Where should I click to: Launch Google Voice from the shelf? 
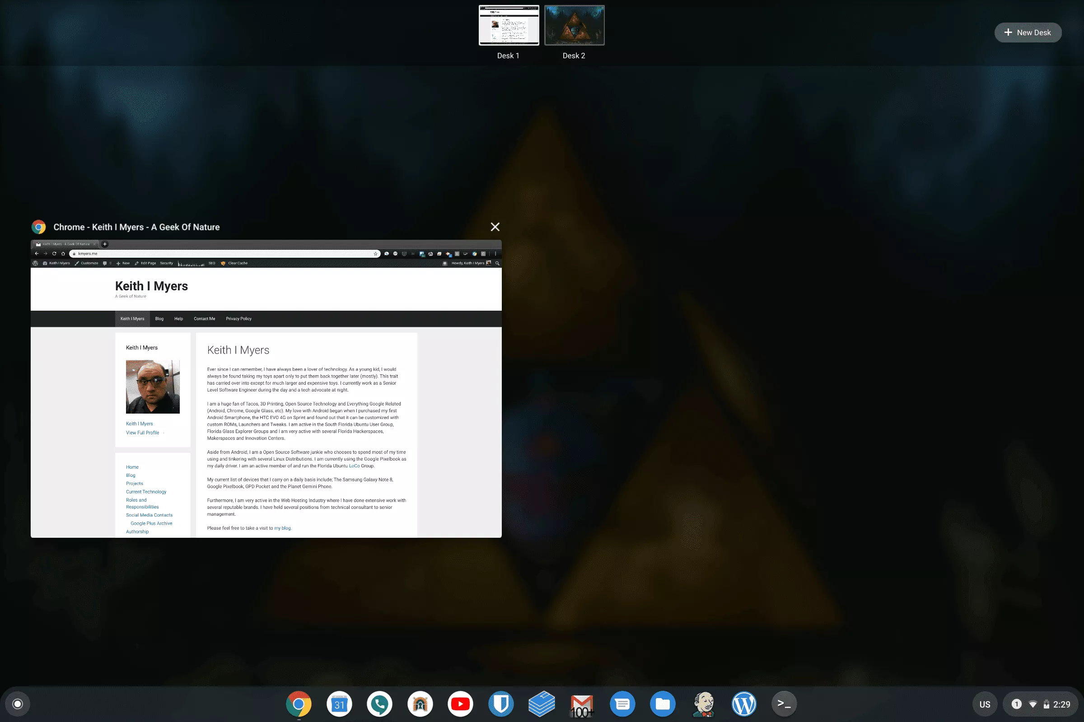(x=379, y=703)
